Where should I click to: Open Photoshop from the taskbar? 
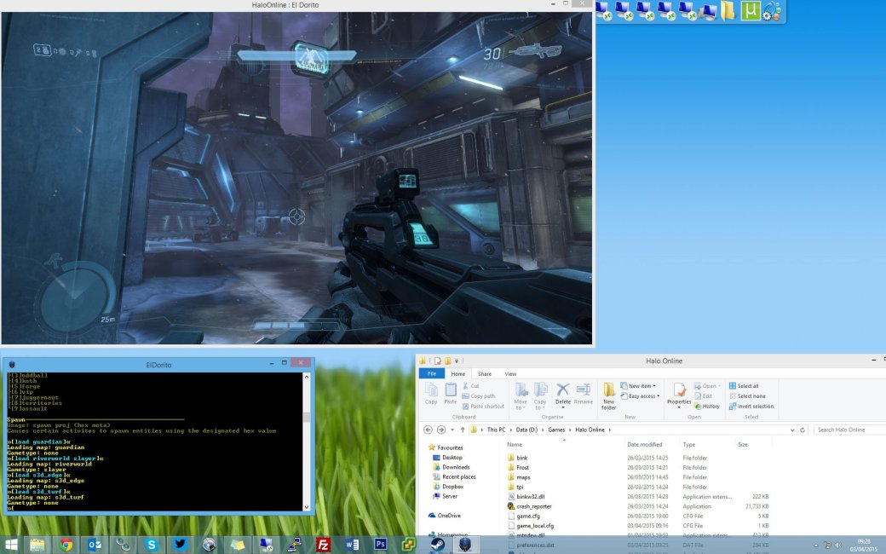(380, 545)
